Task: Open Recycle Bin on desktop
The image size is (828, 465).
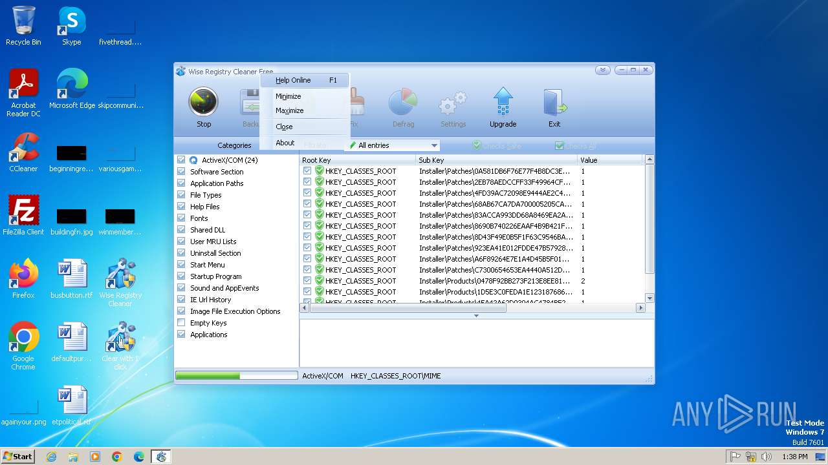Action: pos(23,26)
